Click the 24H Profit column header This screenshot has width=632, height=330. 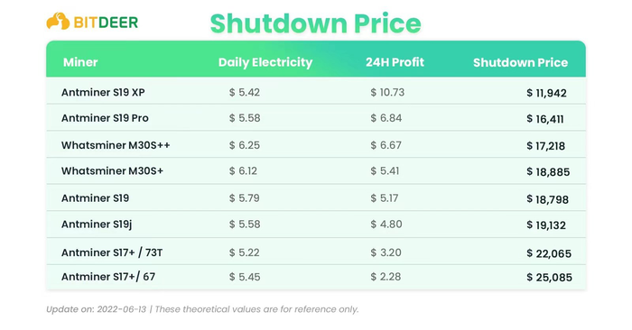[395, 62]
